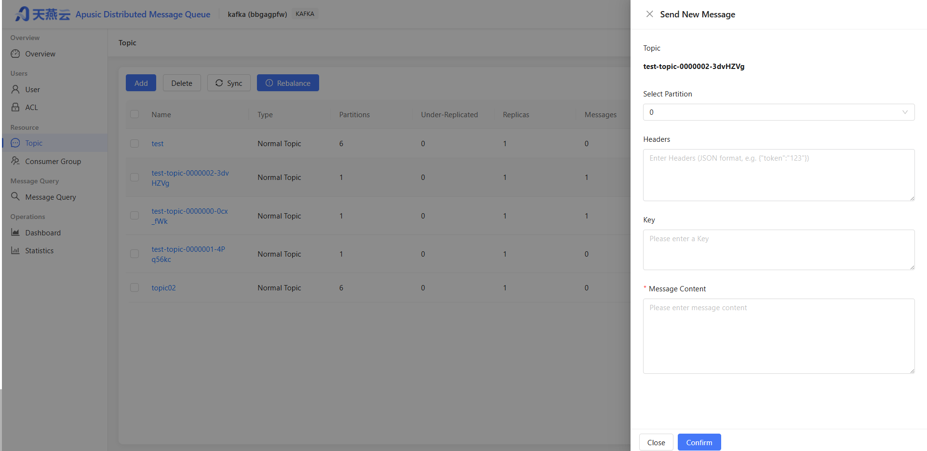Open Consumer Group menu item

tap(53, 162)
